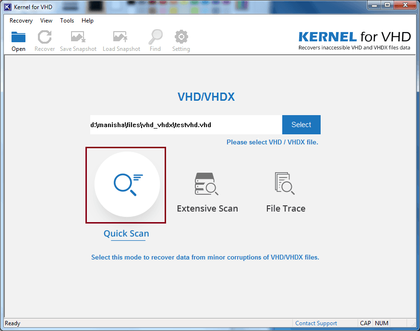Click the Select button
The height and width of the screenshot is (331, 420).
[301, 125]
